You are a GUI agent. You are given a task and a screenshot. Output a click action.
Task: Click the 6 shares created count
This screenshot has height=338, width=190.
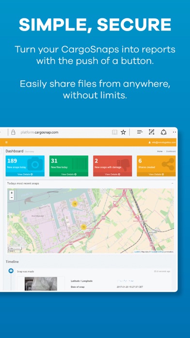[x=140, y=161]
